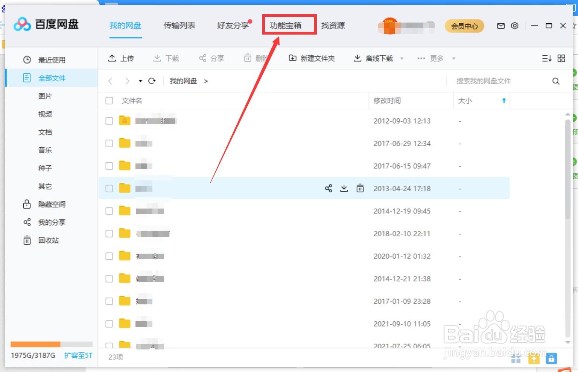
Task: Check the folder dated 2014-12-19 09:45
Action: pyautogui.click(x=109, y=211)
